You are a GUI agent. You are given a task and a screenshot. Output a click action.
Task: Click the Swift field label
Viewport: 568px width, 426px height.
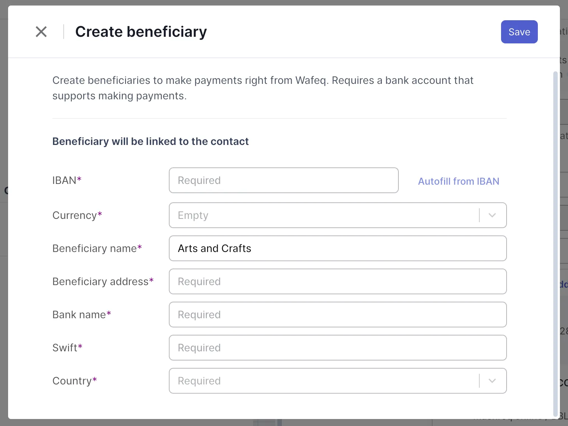[65, 348]
